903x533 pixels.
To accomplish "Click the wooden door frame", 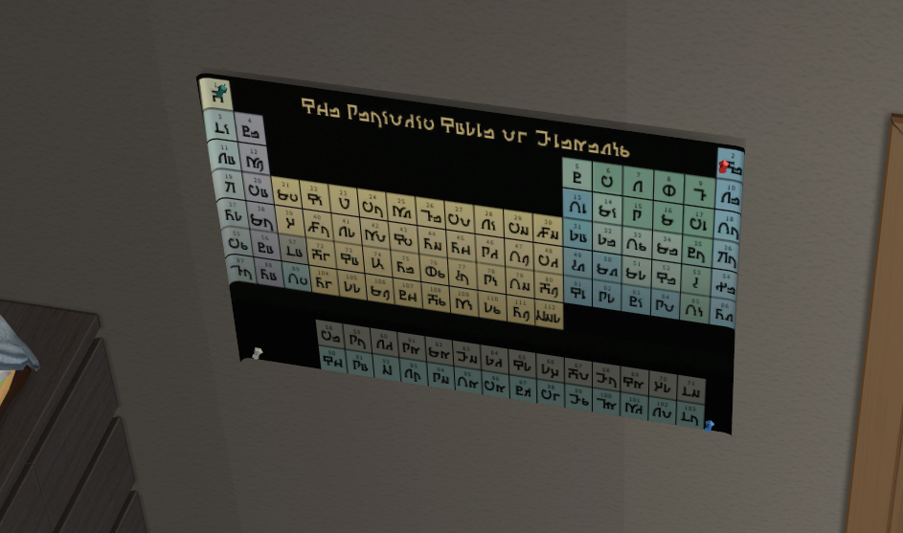I will click(876, 335).
